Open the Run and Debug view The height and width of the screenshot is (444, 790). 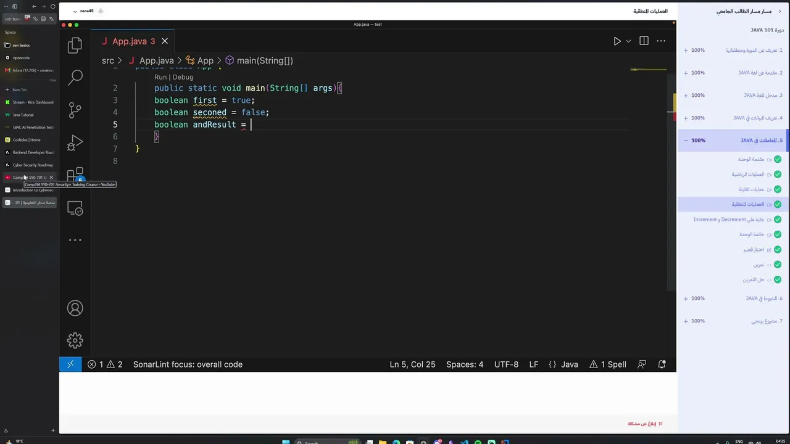[75, 143]
